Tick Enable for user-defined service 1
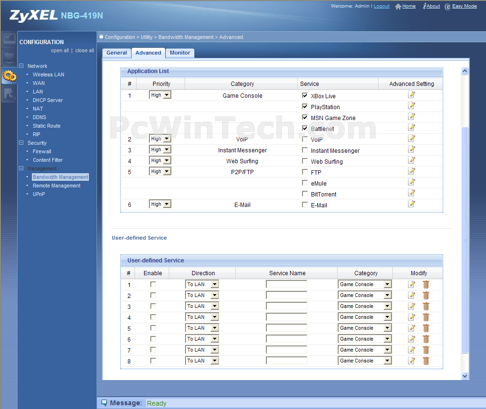The width and height of the screenshot is (486, 409). point(153,284)
